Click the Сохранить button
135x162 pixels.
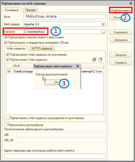[120, 32]
